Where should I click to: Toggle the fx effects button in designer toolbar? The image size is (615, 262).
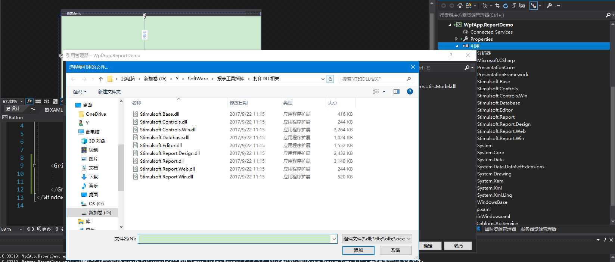[x=29, y=101]
